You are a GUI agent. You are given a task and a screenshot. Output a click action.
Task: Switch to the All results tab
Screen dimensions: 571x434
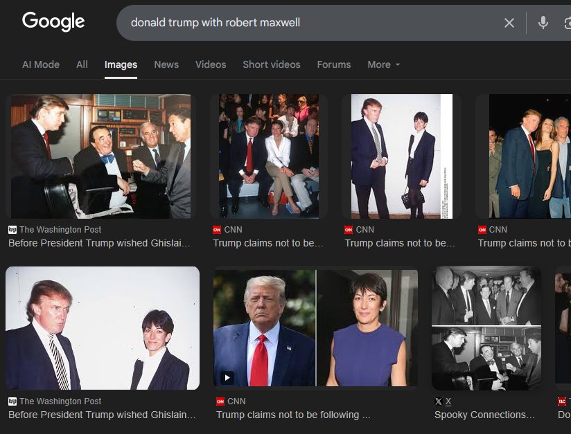[82, 64]
